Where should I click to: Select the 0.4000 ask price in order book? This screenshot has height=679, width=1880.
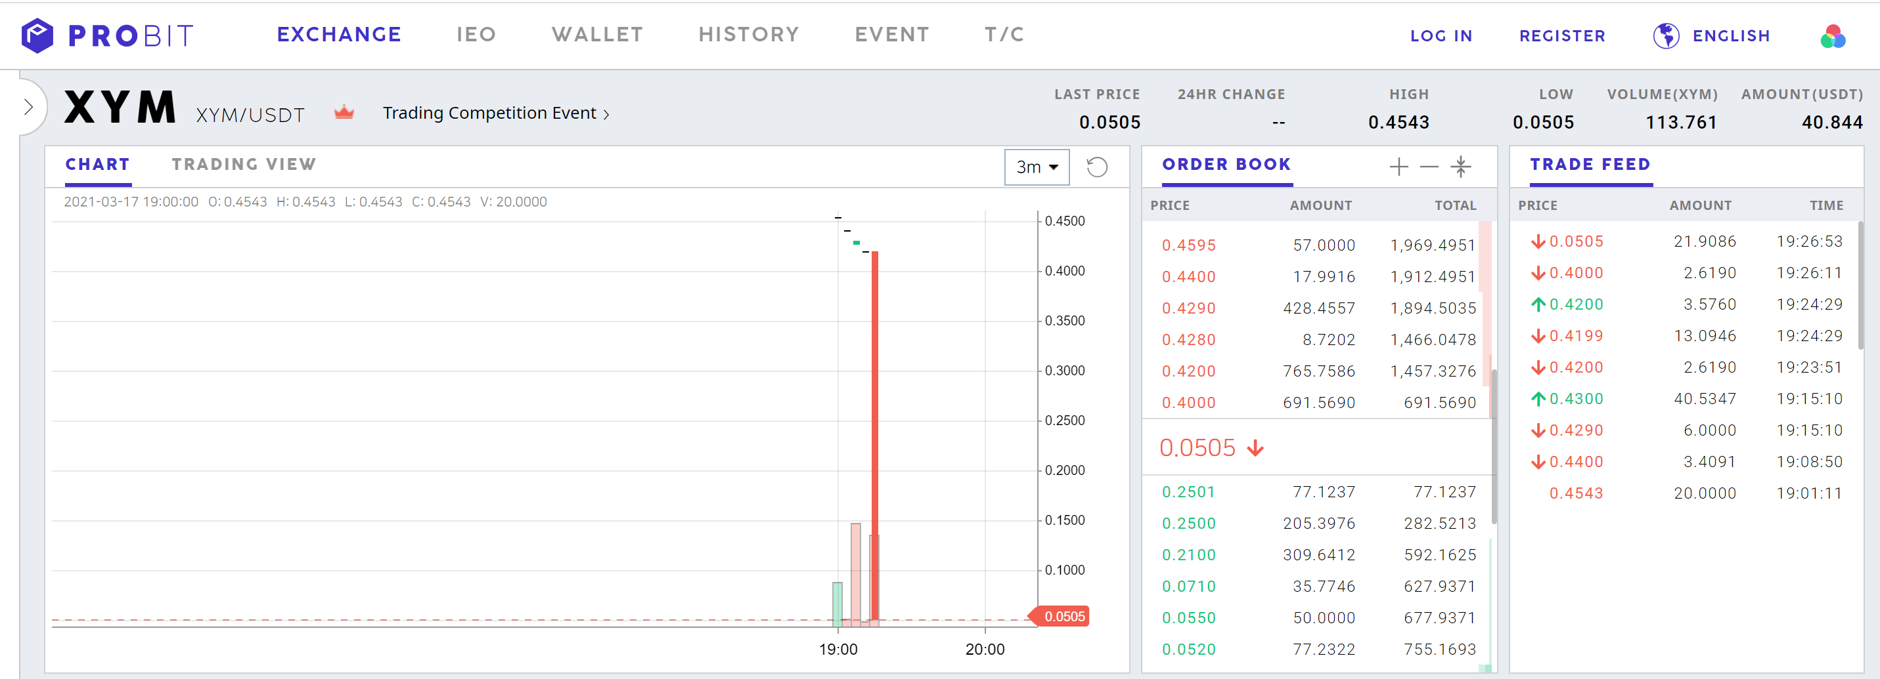[x=1188, y=402]
